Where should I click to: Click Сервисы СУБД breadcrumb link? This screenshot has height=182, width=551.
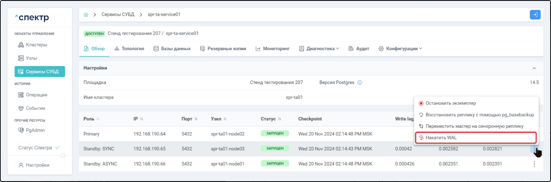click(118, 15)
